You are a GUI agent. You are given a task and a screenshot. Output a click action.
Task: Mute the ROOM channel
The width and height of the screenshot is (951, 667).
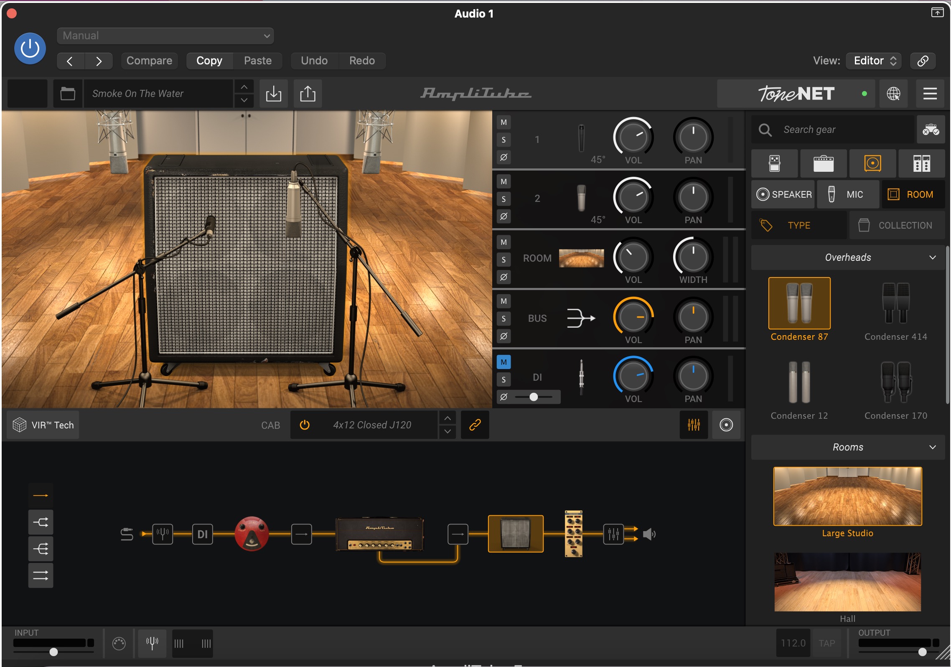(x=503, y=242)
